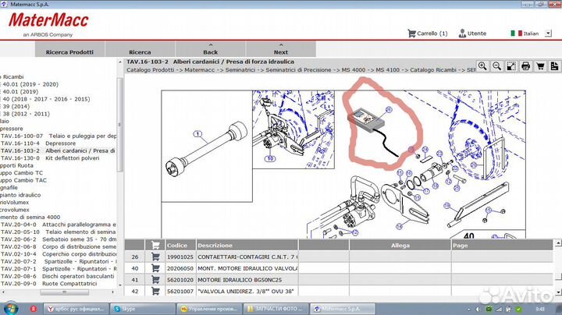The image size is (562, 315).
Task: Print the current parts table
Action: (x=527, y=66)
